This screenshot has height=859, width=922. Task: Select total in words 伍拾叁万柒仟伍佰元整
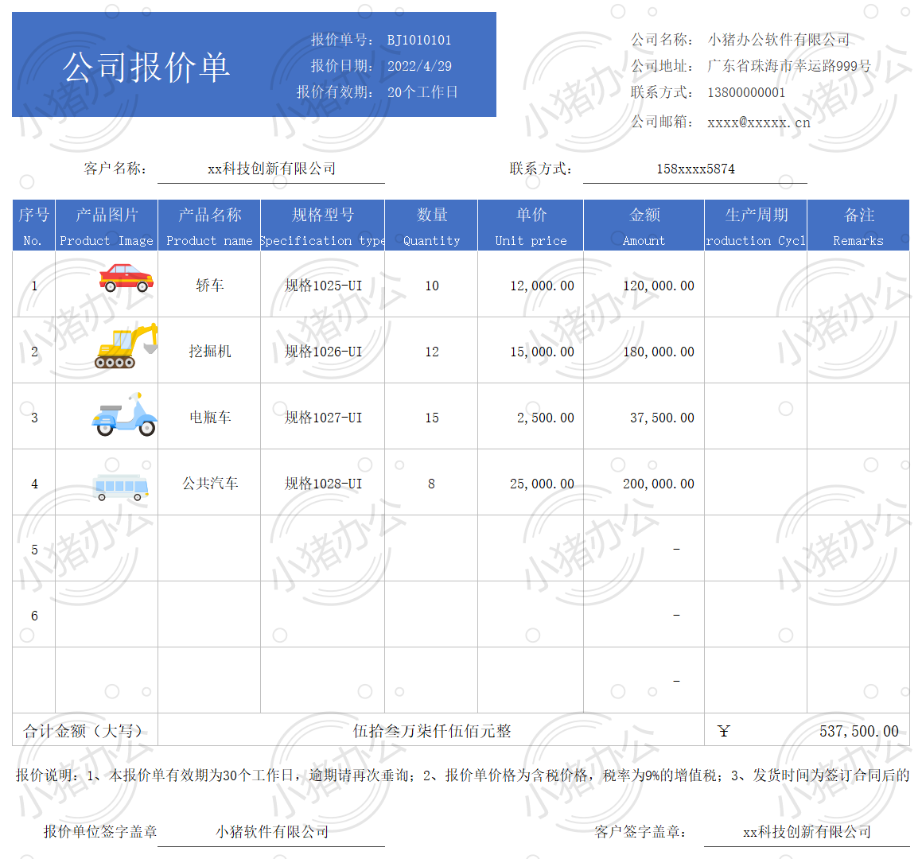click(432, 731)
